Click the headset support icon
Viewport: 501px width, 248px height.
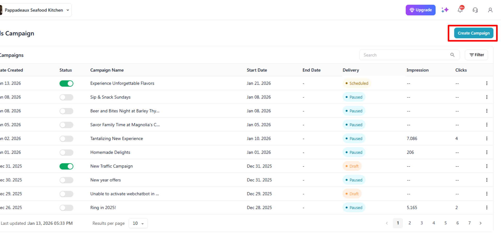(475, 10)
